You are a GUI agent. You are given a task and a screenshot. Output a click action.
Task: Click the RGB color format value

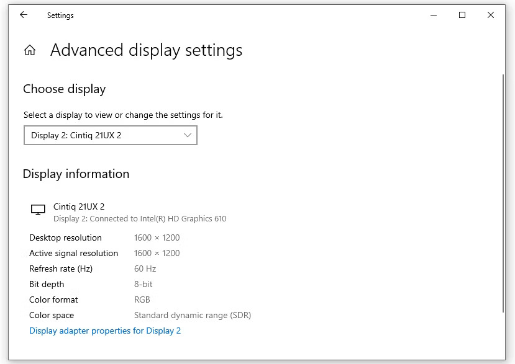(142, 300)
